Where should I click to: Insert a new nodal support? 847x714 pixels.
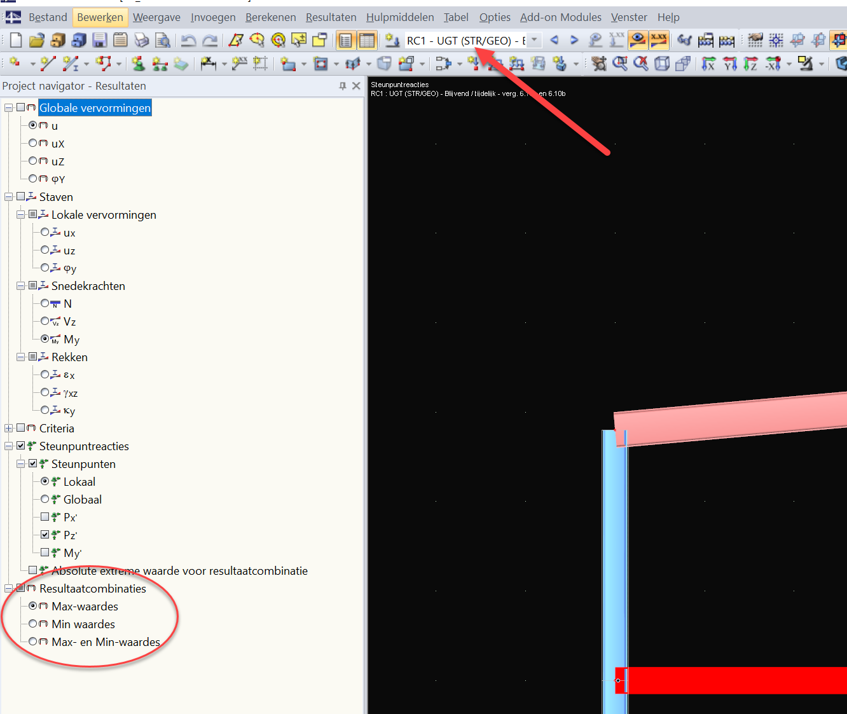point(139,63)
